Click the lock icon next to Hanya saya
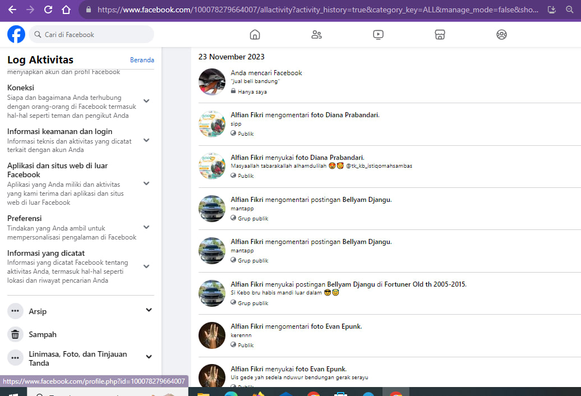581x396 pixels. pos(233,91)
